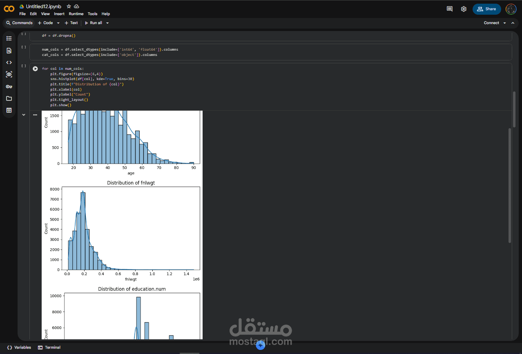
Task: Open the Terminal panel
Action: 49,347
